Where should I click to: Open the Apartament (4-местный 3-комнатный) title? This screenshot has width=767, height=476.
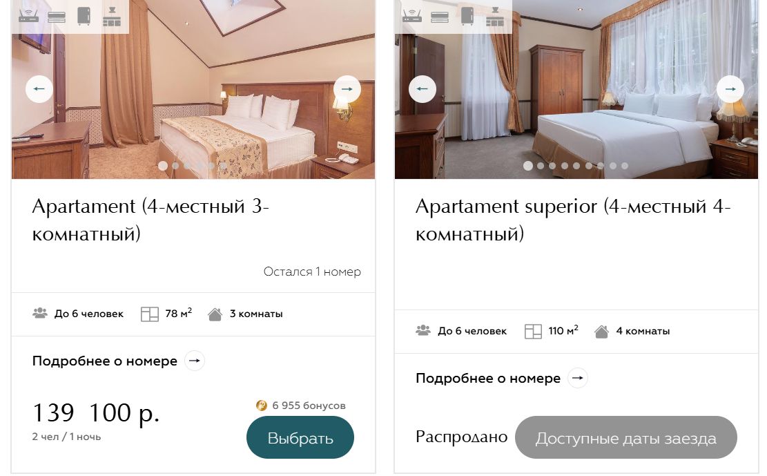[151, 220]
